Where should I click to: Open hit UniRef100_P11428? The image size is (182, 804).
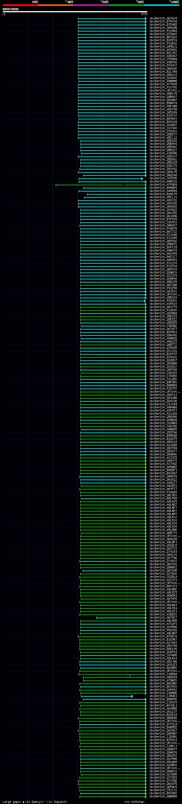[x=163, y=414]
